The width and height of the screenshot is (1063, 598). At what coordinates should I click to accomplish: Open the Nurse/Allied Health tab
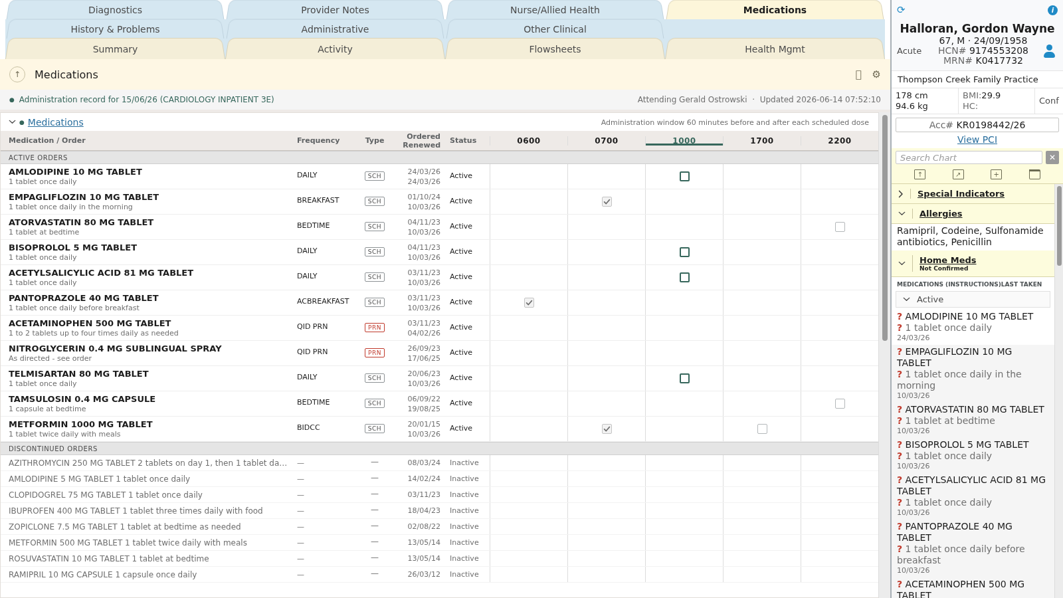[x=555, y=10]
